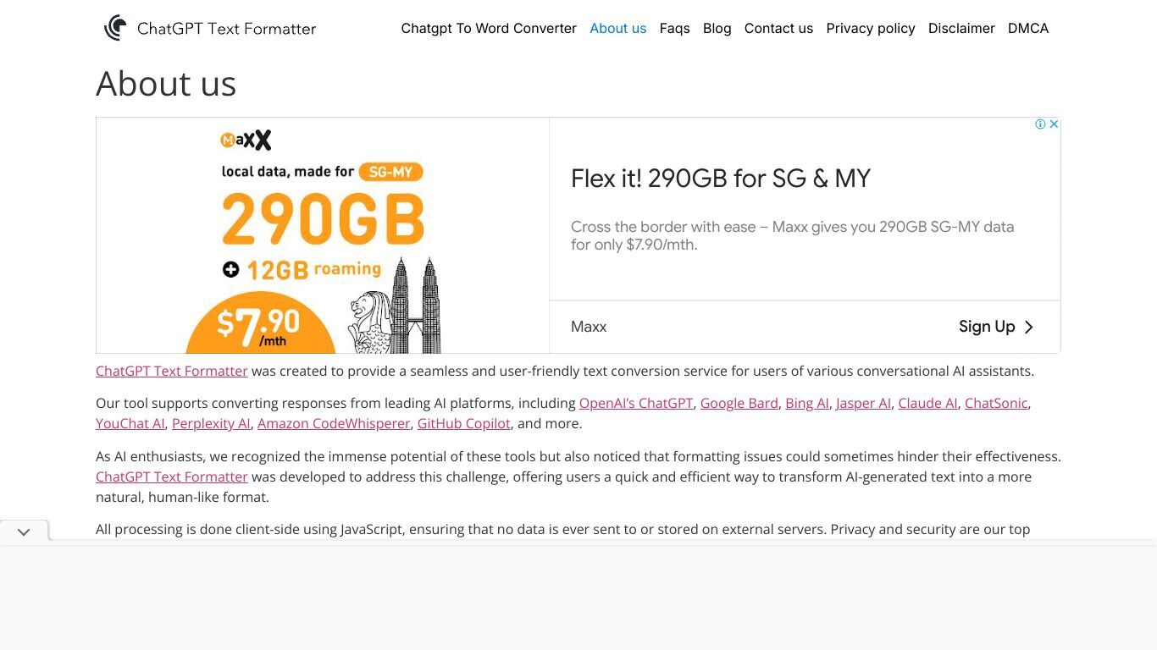Click the Sign Up ad button

(x=996, y=327)
